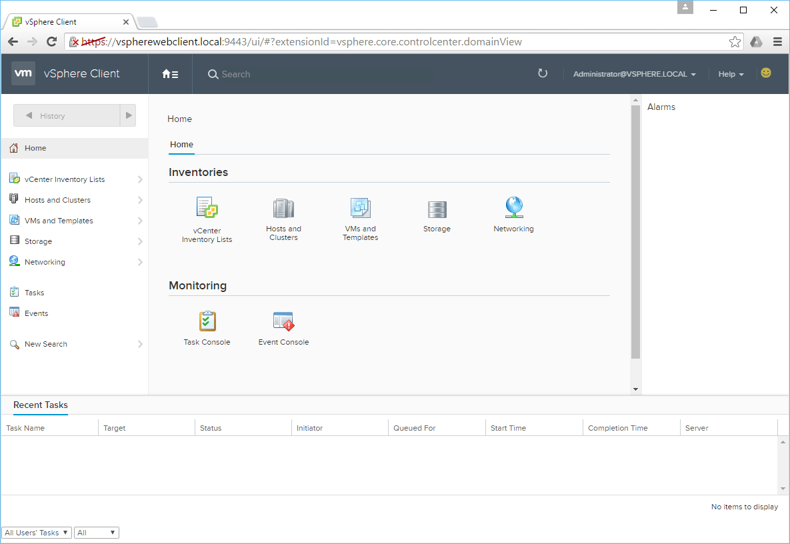Image resolution: width=790 pixels, height=544 pixels.
Task: Select VMs and Templates in sidebar
Action: (x=59, y=221)
